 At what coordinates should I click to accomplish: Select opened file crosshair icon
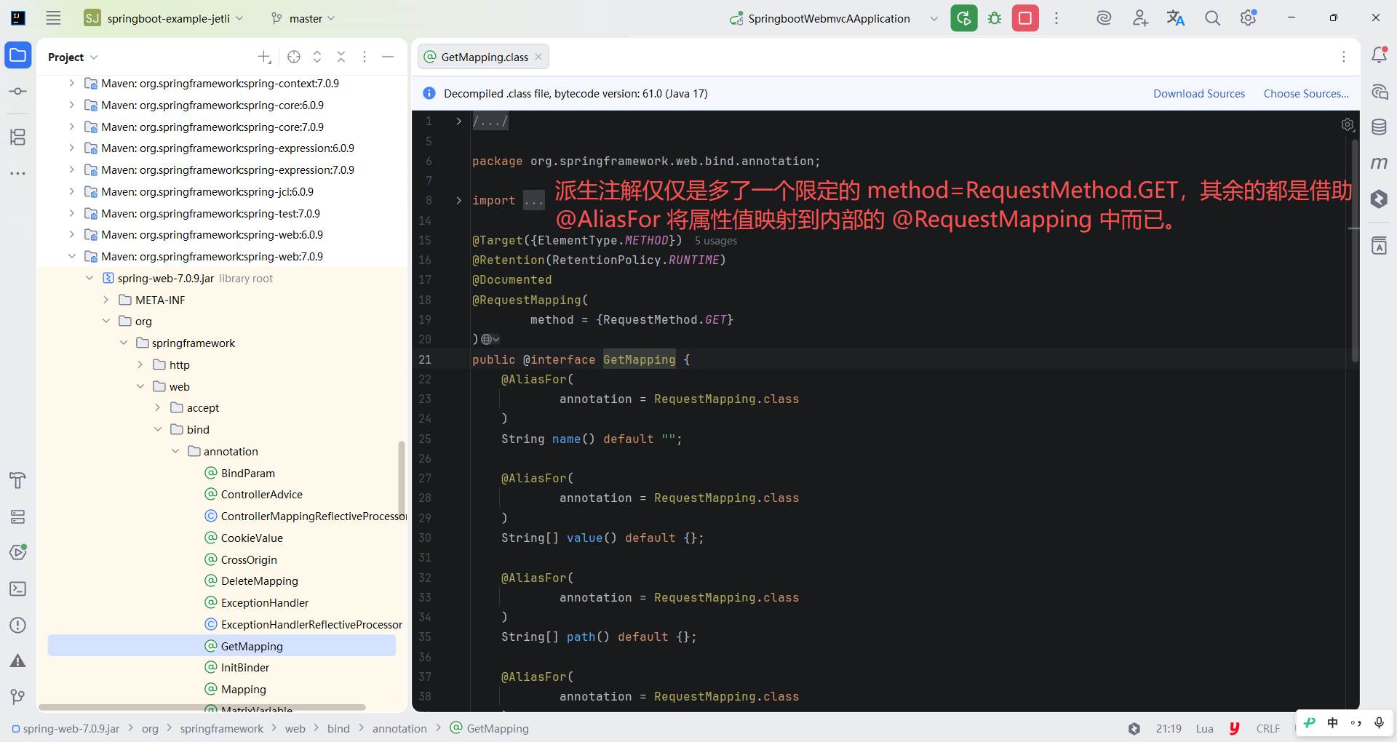294,57
